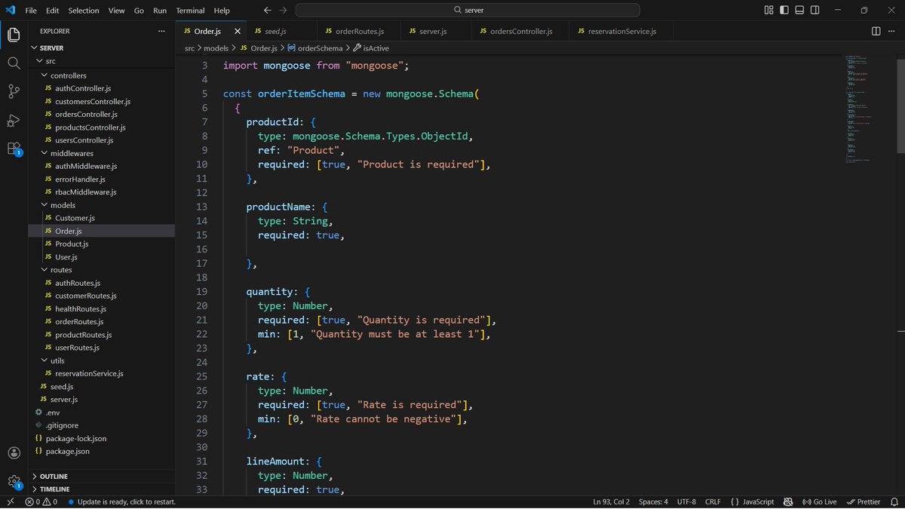The image size is (905, 509).
Task: Open the Extensions view icon
Action: click(14, 148)
